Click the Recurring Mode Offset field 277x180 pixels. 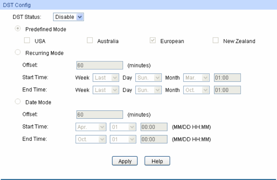click(99, 65)
